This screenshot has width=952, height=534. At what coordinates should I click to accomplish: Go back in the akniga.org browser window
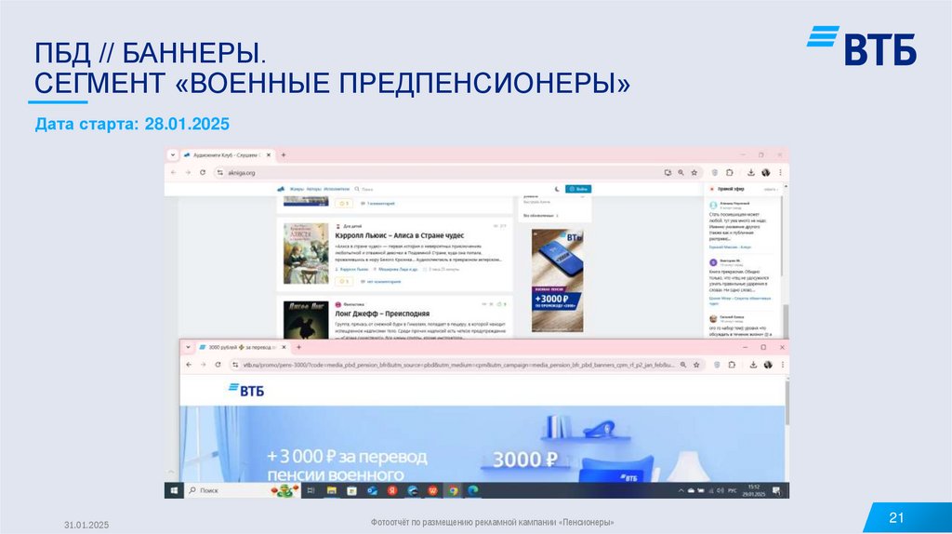point(174,172)
